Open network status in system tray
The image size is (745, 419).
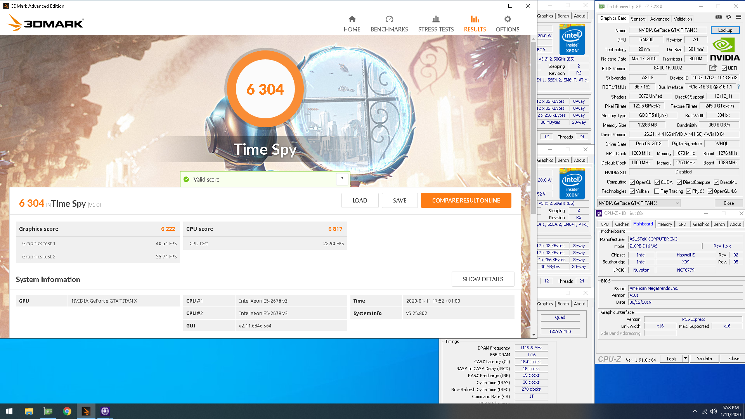click(705, 412)
